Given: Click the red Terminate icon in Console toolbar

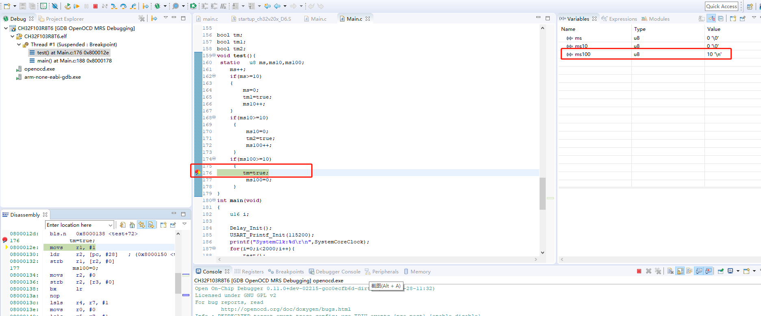Looking at the screenshot, I should [639, 271].
